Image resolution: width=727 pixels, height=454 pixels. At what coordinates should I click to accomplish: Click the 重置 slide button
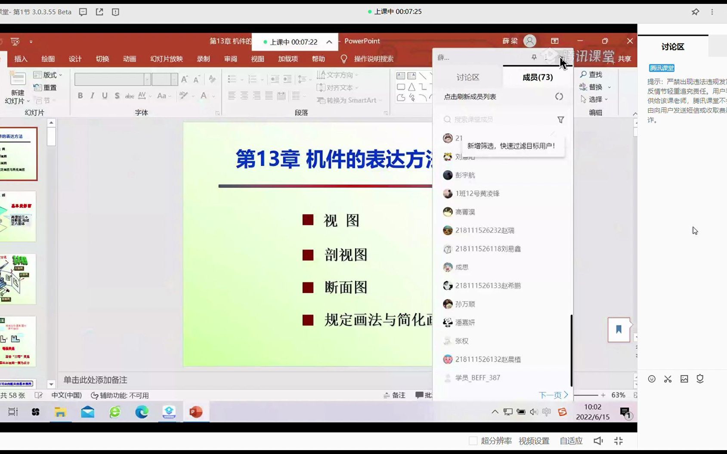(x=45, y=88)
